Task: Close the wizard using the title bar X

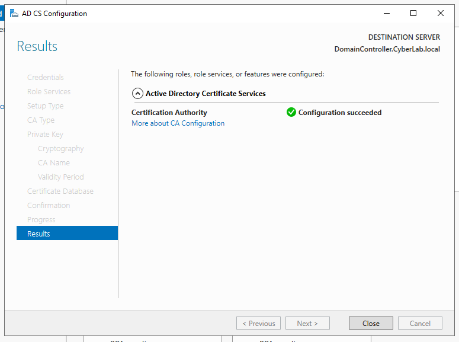Action: (x=441, y=14)
